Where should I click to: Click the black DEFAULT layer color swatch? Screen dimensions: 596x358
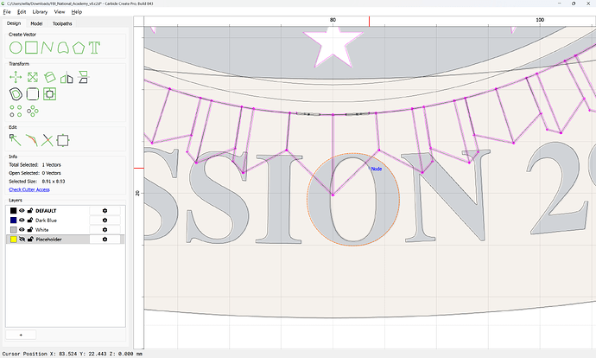[13, 211]
